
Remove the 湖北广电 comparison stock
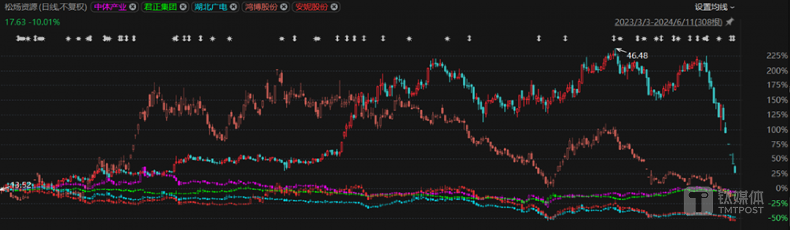[234, 7]
